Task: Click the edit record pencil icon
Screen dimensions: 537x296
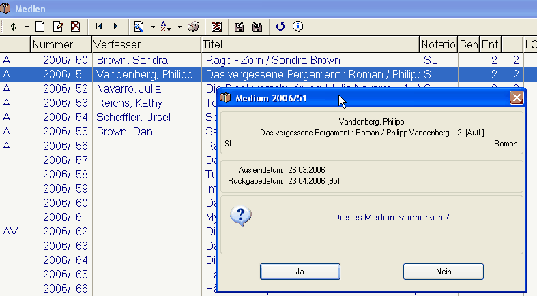Action: click(58, 27)
